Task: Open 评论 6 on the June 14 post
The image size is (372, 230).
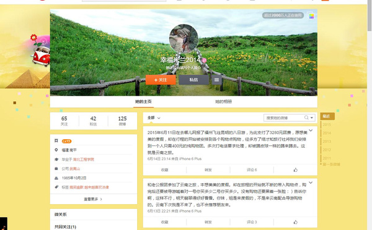Action: (252, 170)
